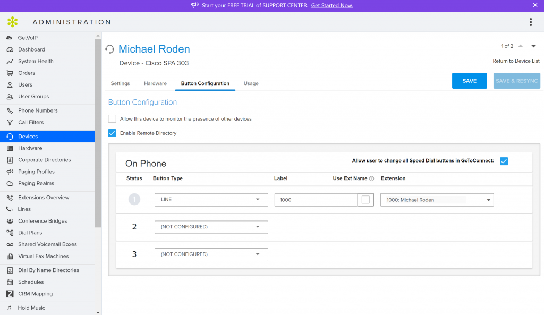Click the headset icon beside Michael Roden
544x315 pixels.
point(109,49)
